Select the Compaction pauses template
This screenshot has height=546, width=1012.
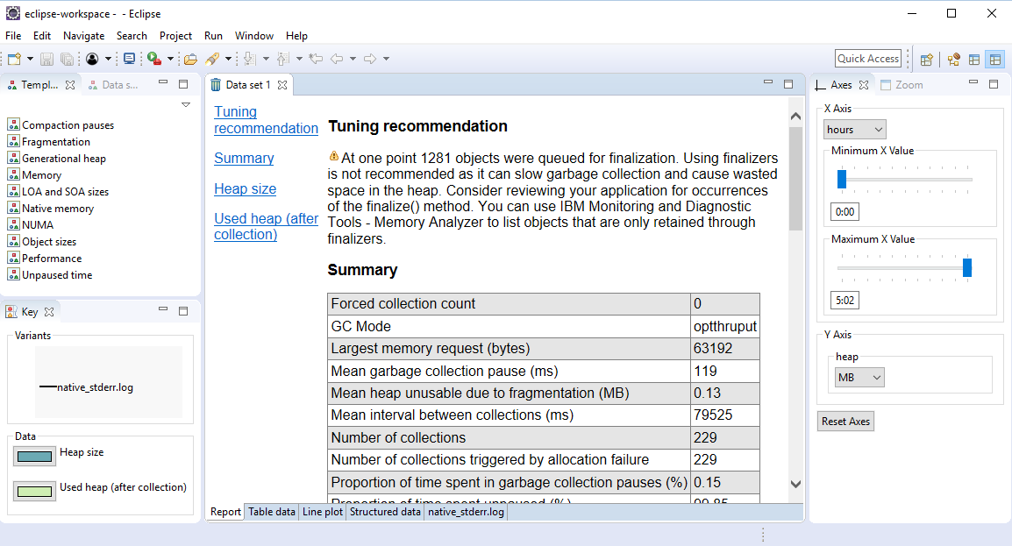[61, 125]
